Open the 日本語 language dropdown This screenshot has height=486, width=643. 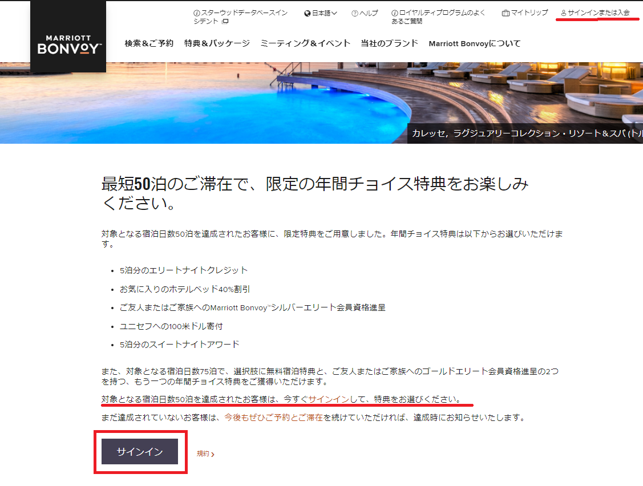coord(321,13)
